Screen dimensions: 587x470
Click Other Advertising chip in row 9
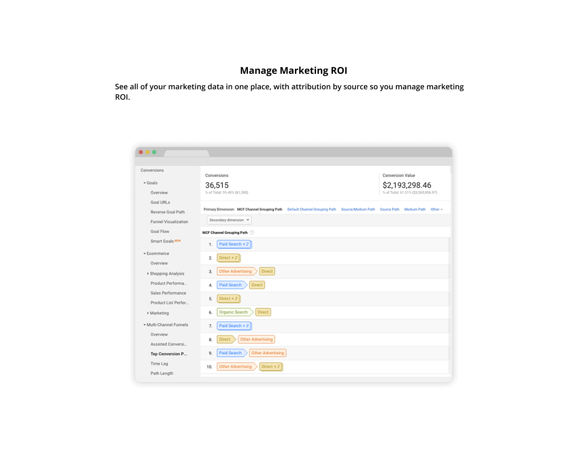coord(268,353)
